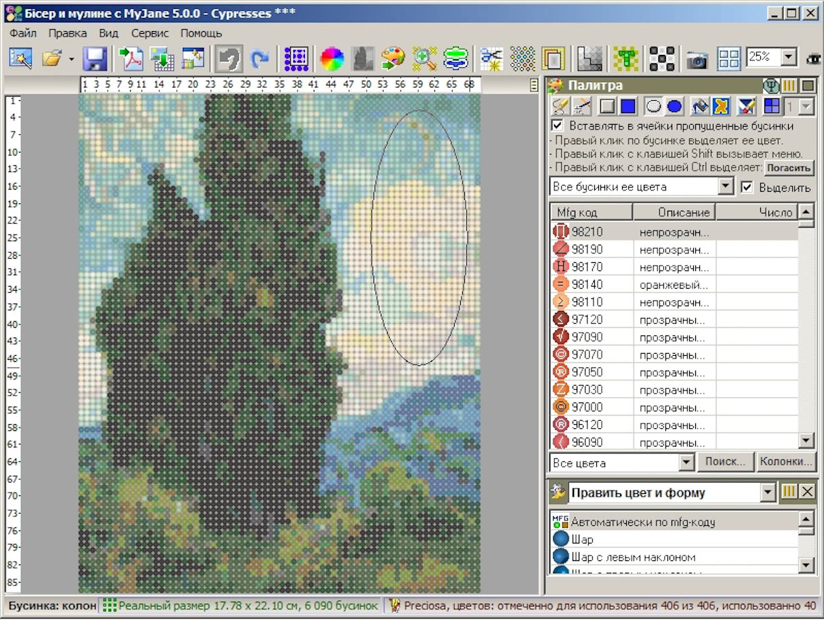This screenshot has height=620, width=824.
Task: Select bead color 98210 in the palette list
Action: (674, 232)
